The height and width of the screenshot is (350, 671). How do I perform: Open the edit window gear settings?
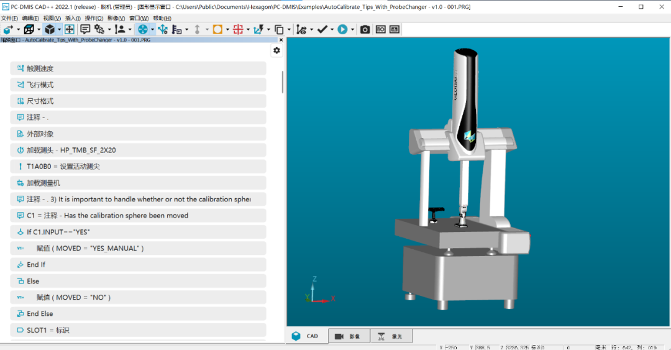(277, 50)
